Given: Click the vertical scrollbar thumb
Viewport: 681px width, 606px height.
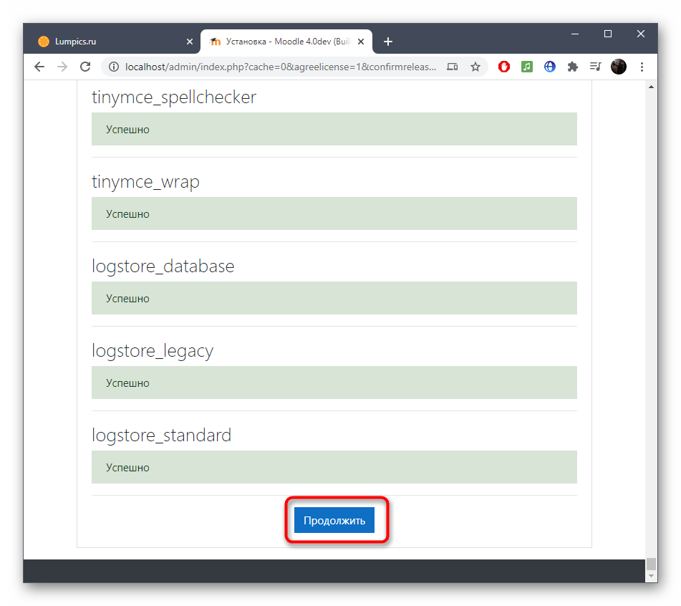Looking at the screenshot, I should (651, 564).
